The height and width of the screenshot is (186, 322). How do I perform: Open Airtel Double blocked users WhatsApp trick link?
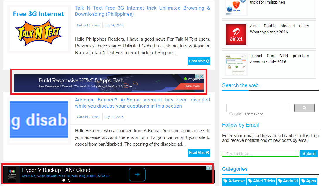tap(279, 29)
